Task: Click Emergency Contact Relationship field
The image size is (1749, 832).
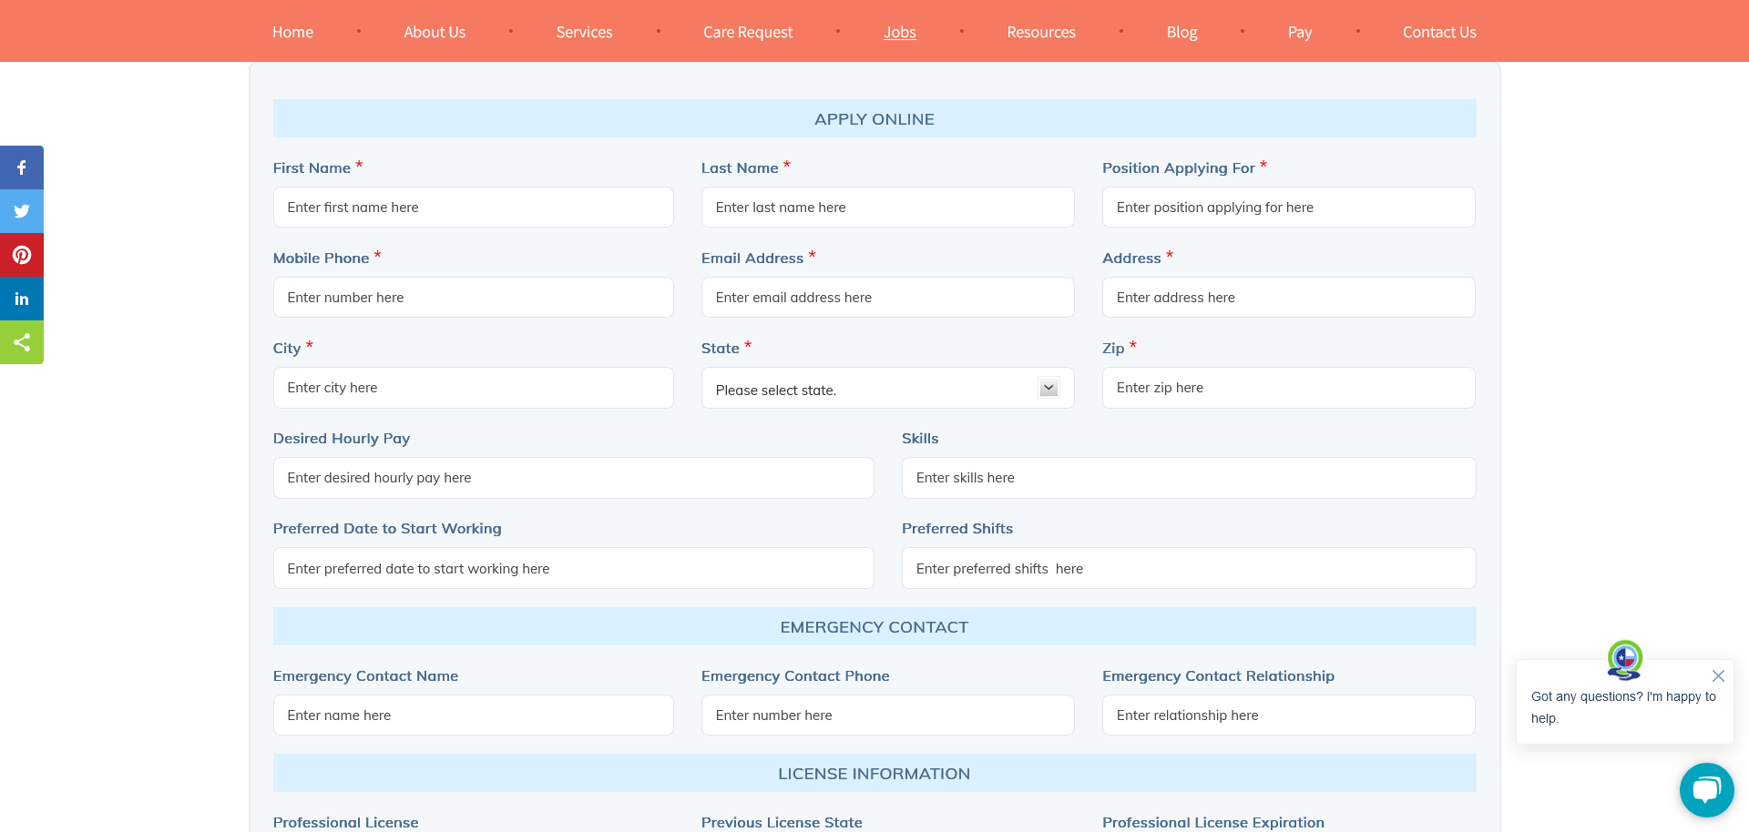Action: [x=1288, y=715]
